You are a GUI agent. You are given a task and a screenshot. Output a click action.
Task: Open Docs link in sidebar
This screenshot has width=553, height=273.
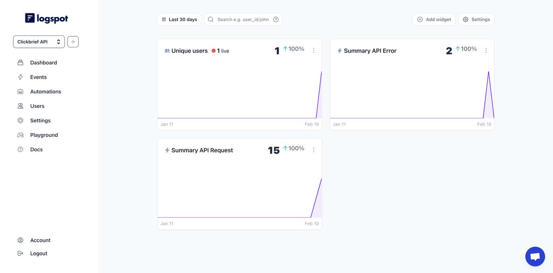pos(36,150)
